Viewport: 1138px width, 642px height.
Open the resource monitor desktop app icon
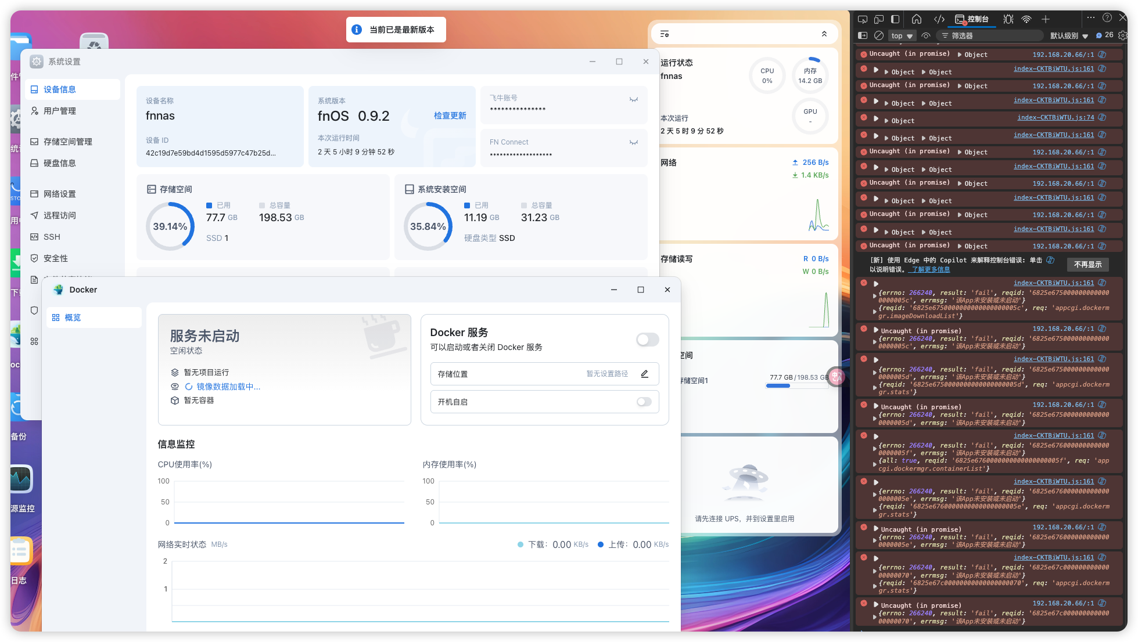point(21,479)
